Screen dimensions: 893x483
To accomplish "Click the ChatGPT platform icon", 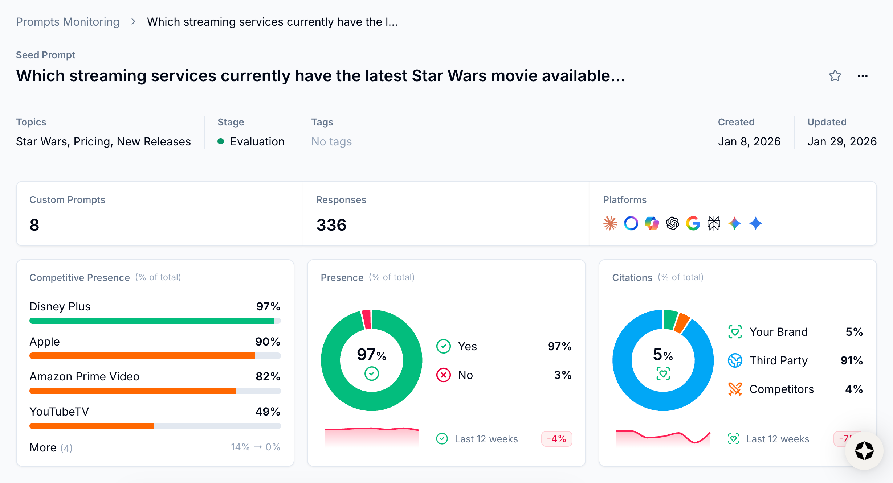I will [672, 223].
